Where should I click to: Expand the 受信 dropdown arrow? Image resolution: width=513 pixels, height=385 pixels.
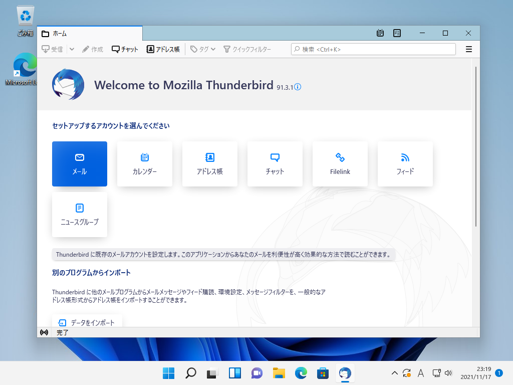(x=72, y=49)
